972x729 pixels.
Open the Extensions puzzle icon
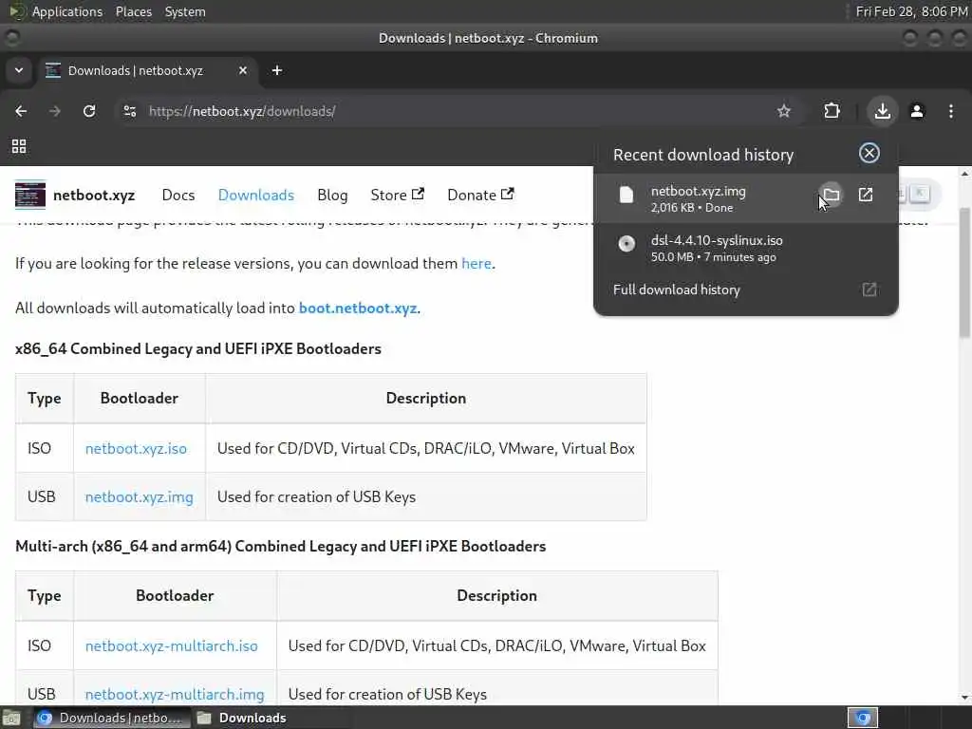click(832, 111)
